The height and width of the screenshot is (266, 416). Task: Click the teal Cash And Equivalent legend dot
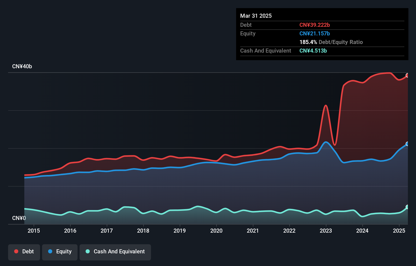(x=88, y=251)
